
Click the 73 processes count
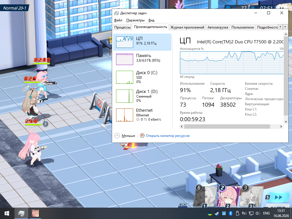pos(183,105)
